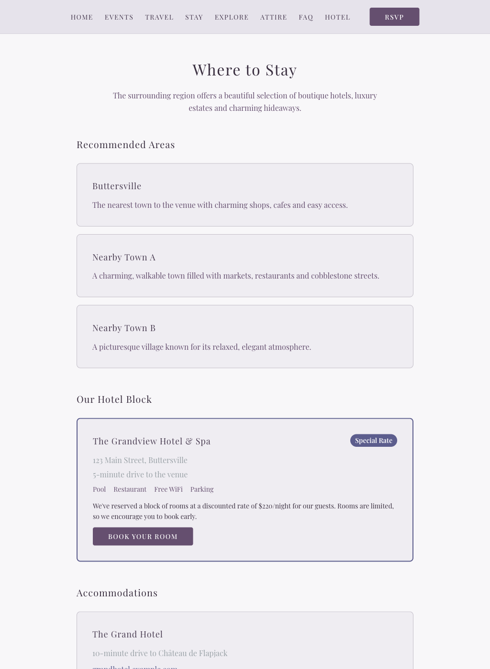Navigate to the Travel section

click(x=159, y=17)
